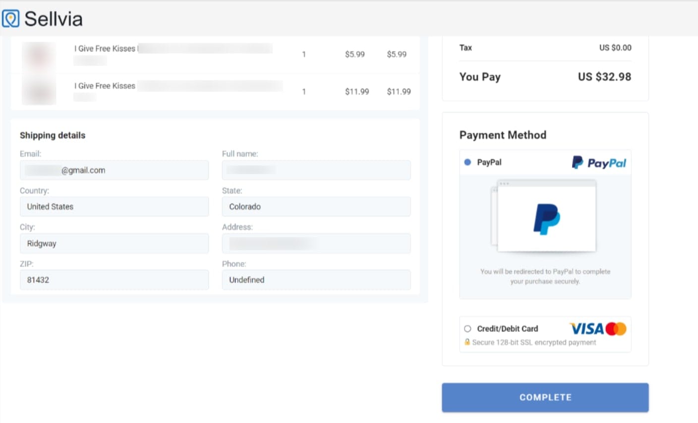This screenshot has width=698, height=423.
Task: Click the second product thumbnail at $11.99
Action: pyautogui.click(x=39, y=91)
